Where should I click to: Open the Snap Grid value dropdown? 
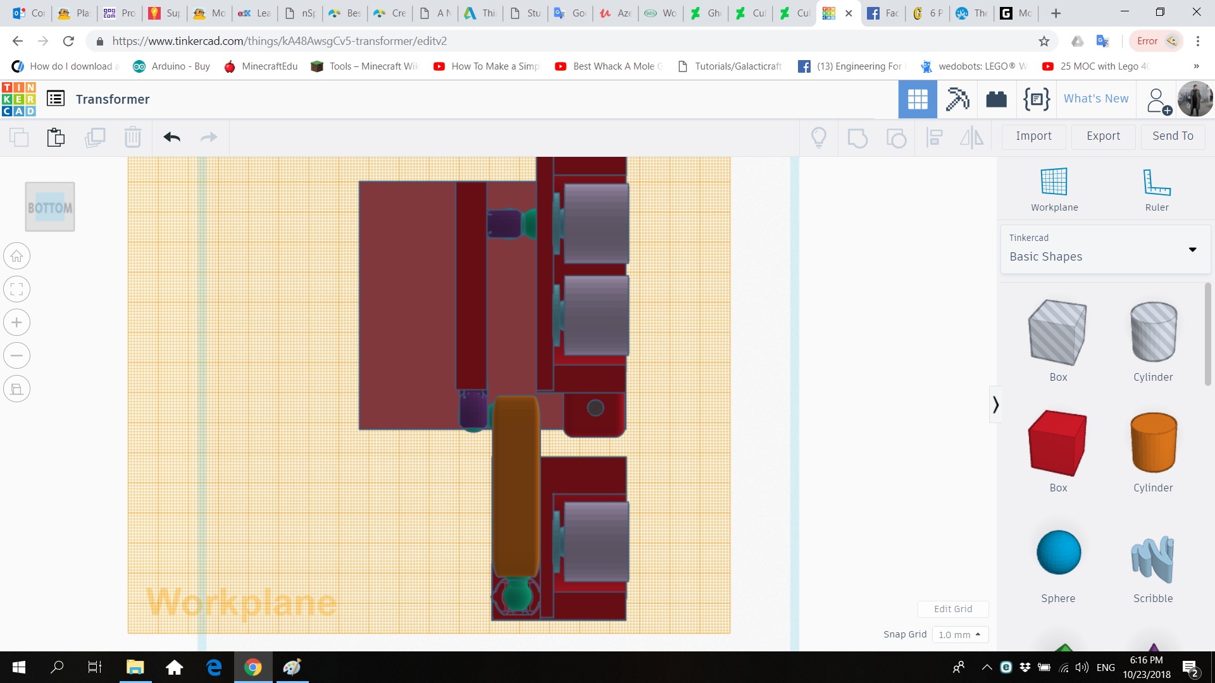coord(960,634)
